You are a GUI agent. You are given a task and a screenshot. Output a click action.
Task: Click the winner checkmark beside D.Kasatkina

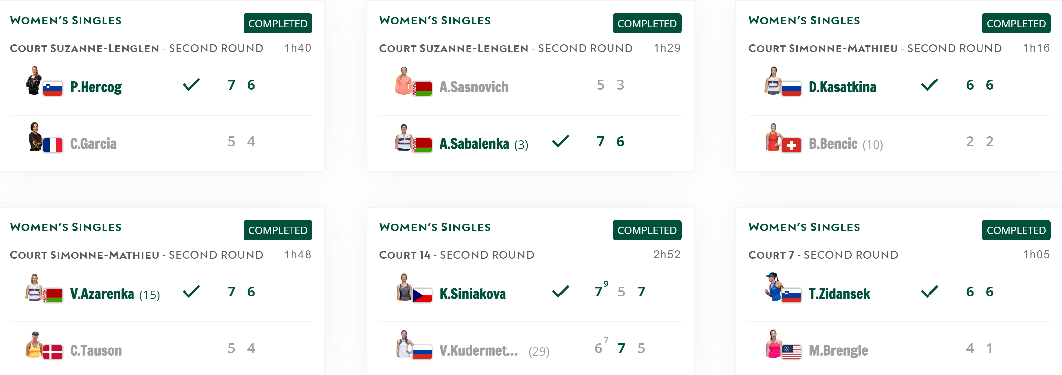929,85
